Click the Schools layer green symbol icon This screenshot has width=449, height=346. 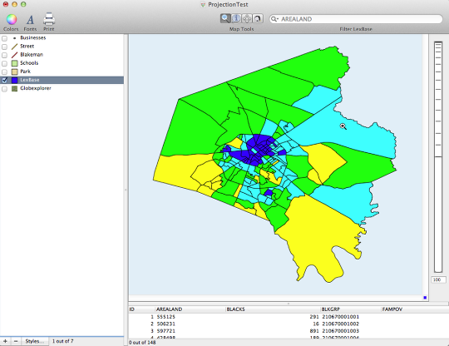click(x=15, y=63)
